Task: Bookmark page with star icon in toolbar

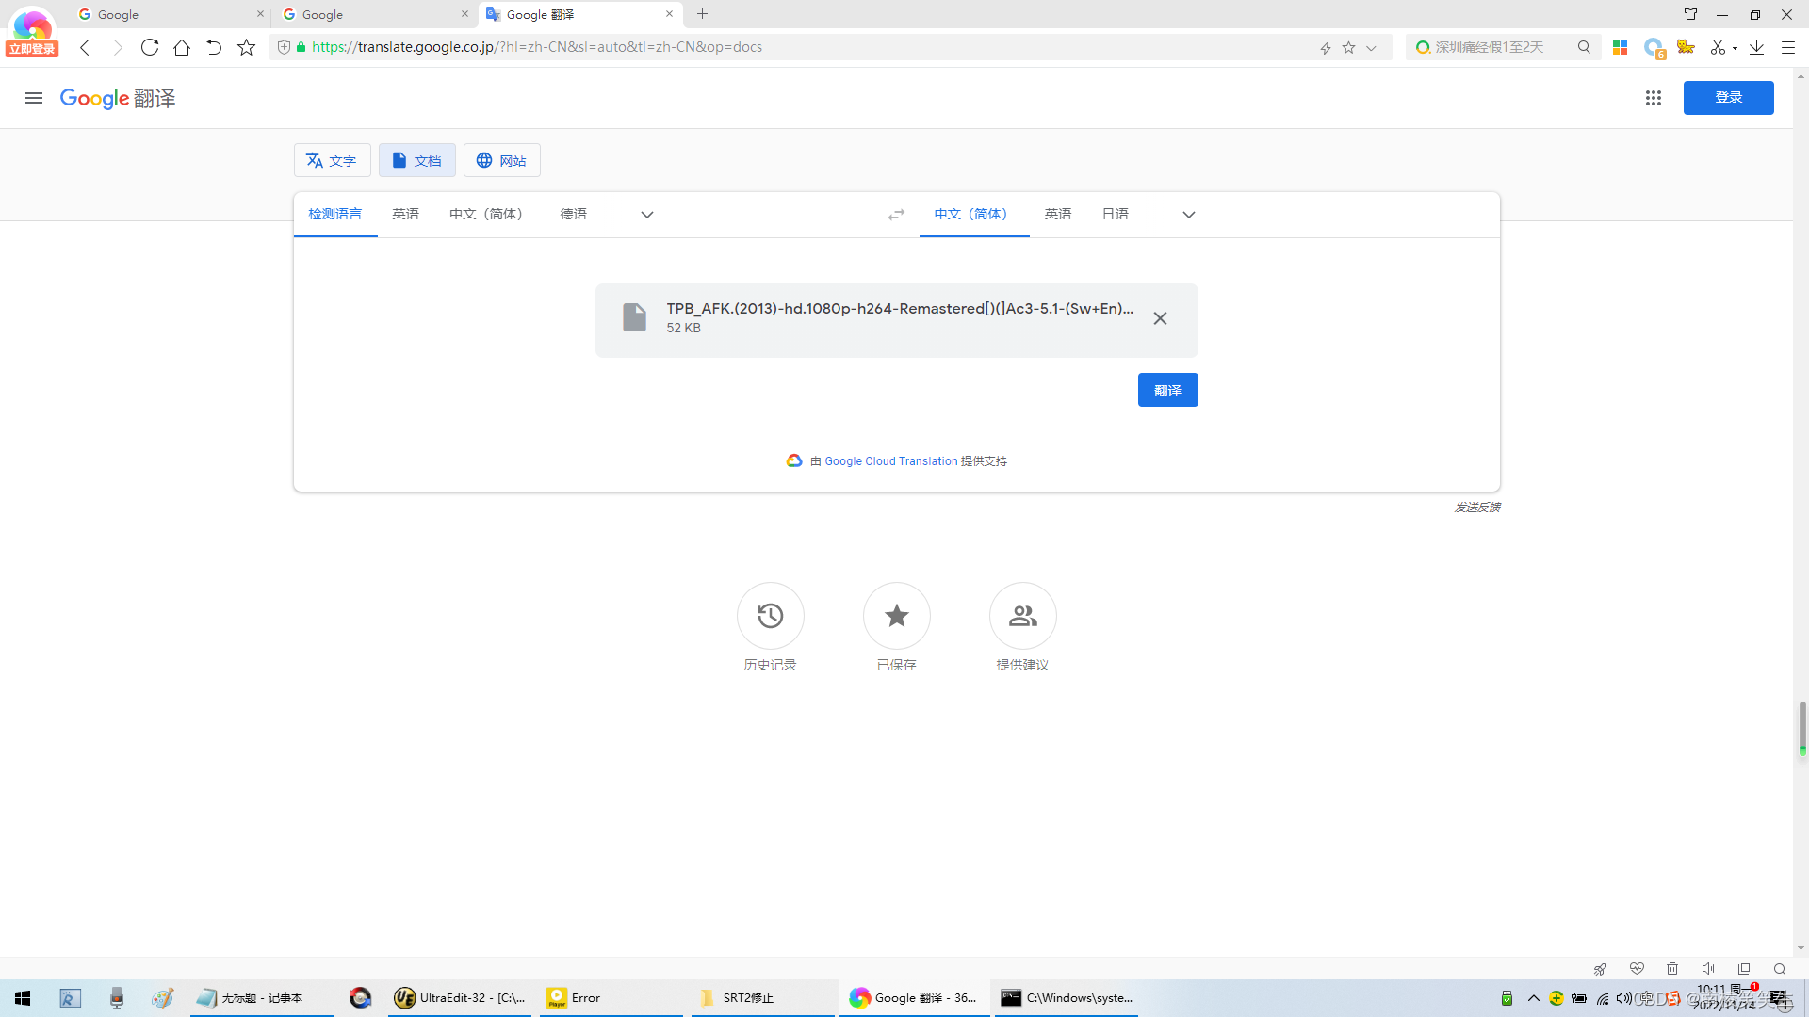Action: pyautogui.click(x=246, y=47)
